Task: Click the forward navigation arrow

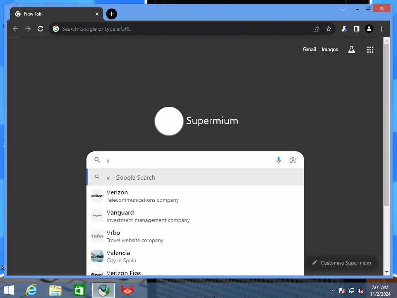Action: coord(28,29)
